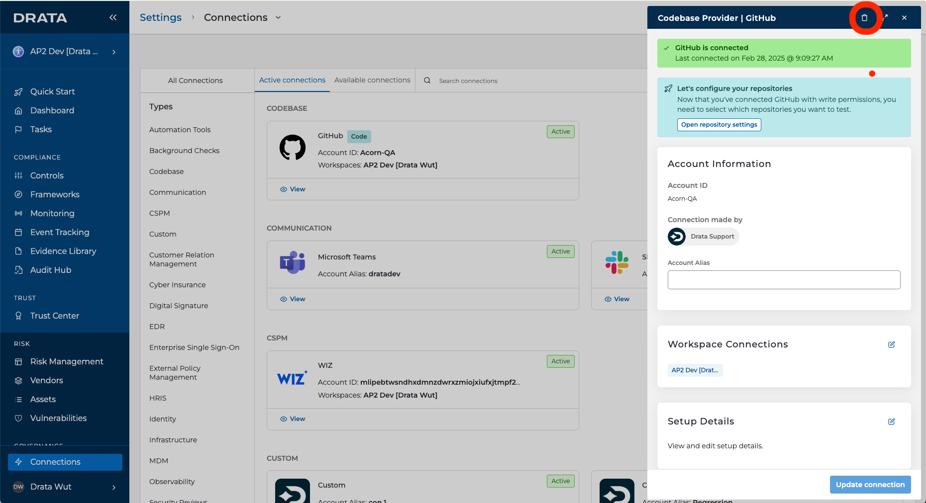Delete the GitHub connection via trash icon
This screenshot has height=503, width=926.
864,18
